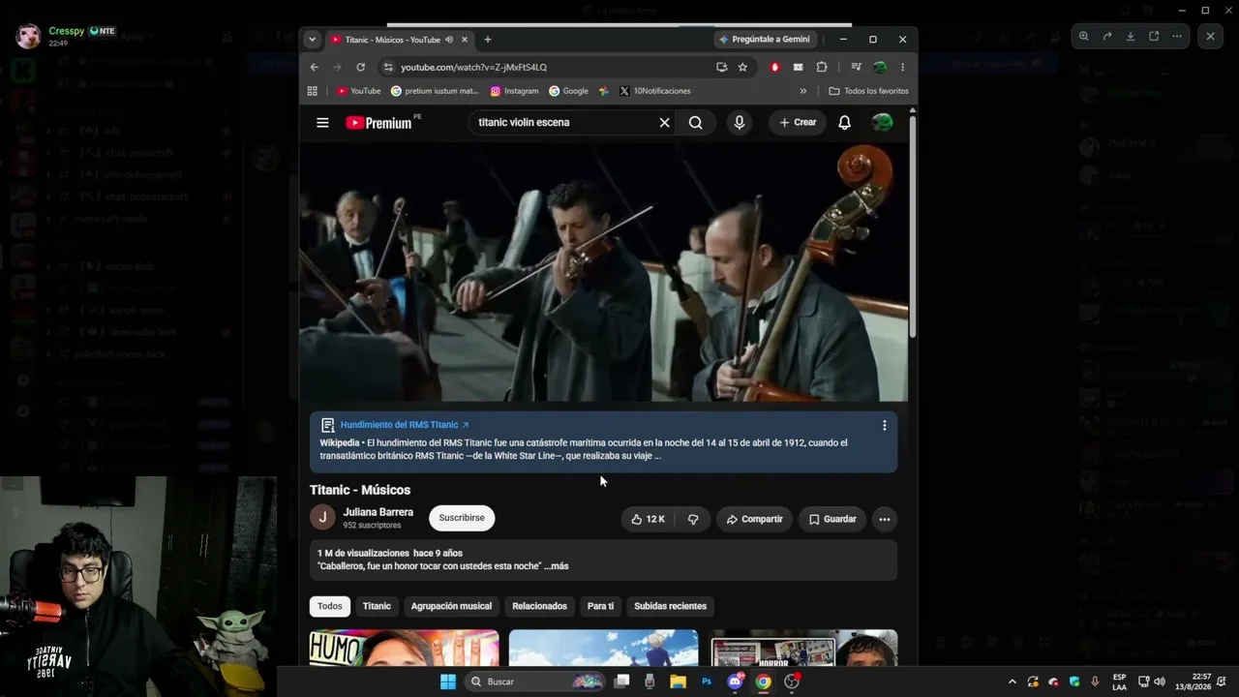The width and height of the screenshot is (1239, 697).
Task: Open the Chrome profile avatar
Action: [879, 67]
